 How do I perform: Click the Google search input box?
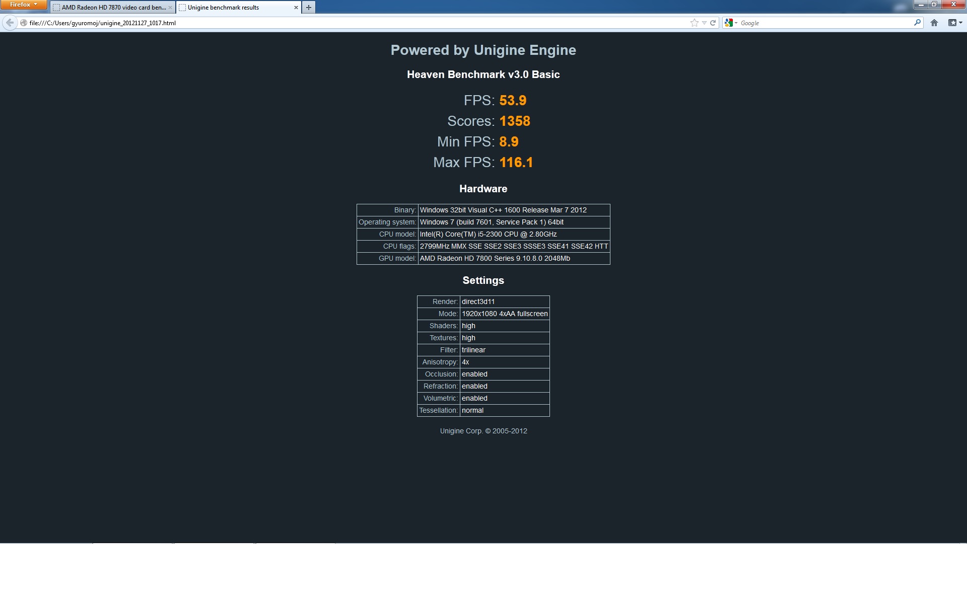(x=825, y=23)
